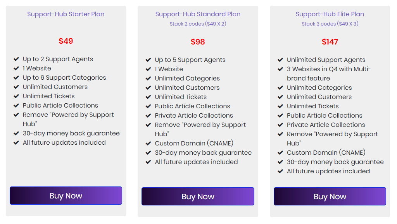Click Buy Now under the Elite Plan
This screenshot has width=397, height=224.
click(x=330, y=196)
